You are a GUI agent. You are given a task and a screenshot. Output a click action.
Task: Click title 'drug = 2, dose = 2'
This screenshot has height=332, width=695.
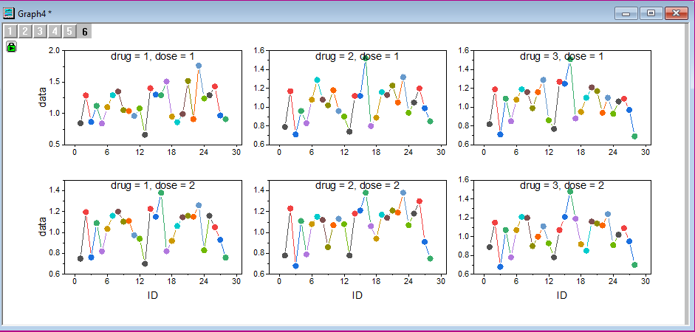point(357,185)
